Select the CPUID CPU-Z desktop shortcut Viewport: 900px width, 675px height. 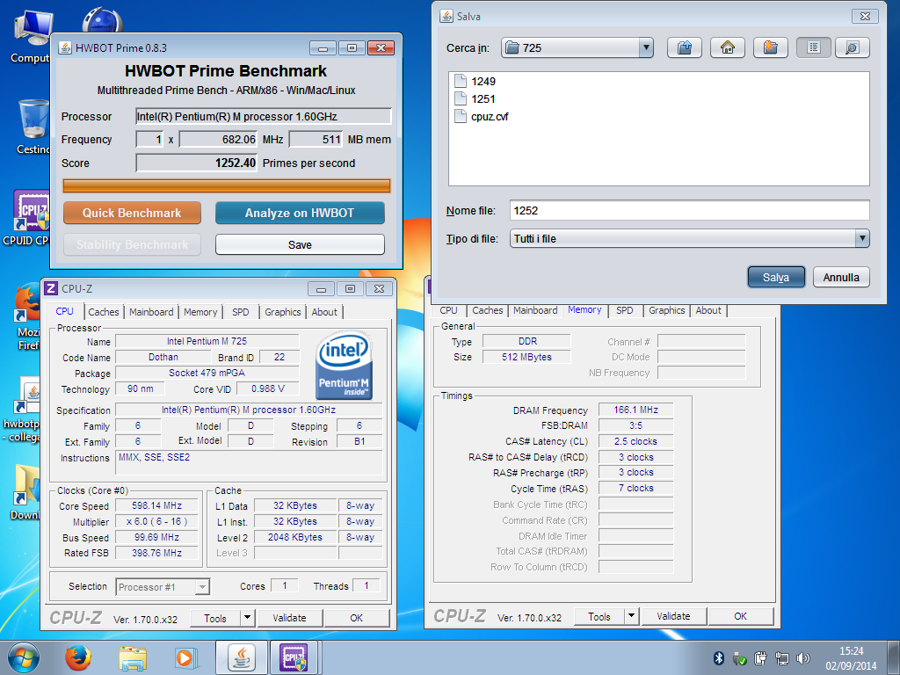tap(27, 218)
